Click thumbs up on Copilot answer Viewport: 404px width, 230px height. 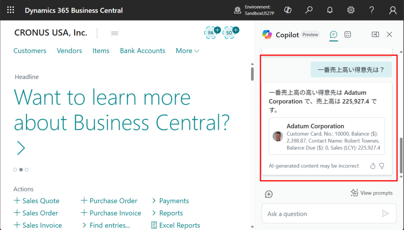point(372,166)
